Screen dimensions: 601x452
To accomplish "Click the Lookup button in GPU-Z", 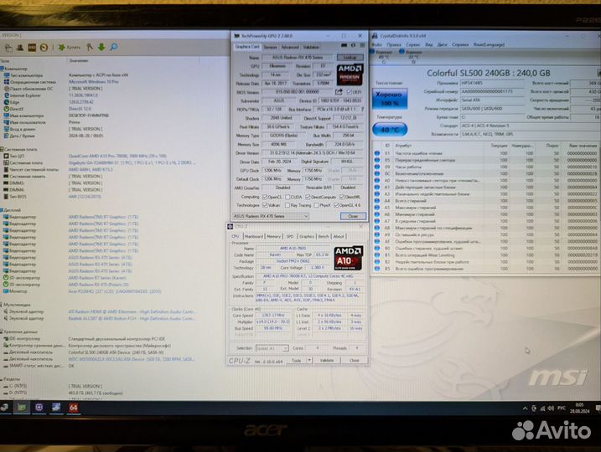I will (350, 57).
